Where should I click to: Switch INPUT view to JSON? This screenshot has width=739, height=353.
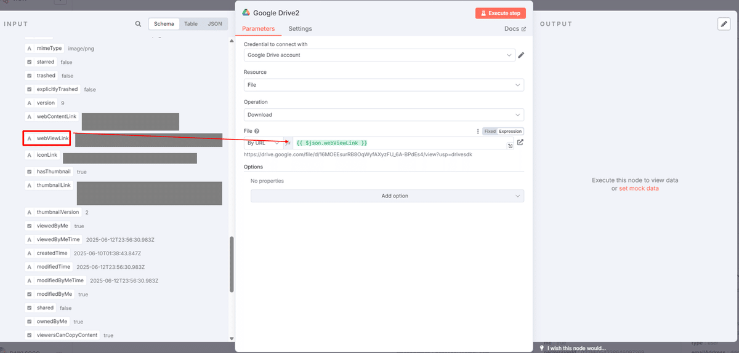tap(215, 24)
